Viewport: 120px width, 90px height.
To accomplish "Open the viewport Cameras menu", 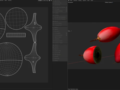I will [75, 0].
